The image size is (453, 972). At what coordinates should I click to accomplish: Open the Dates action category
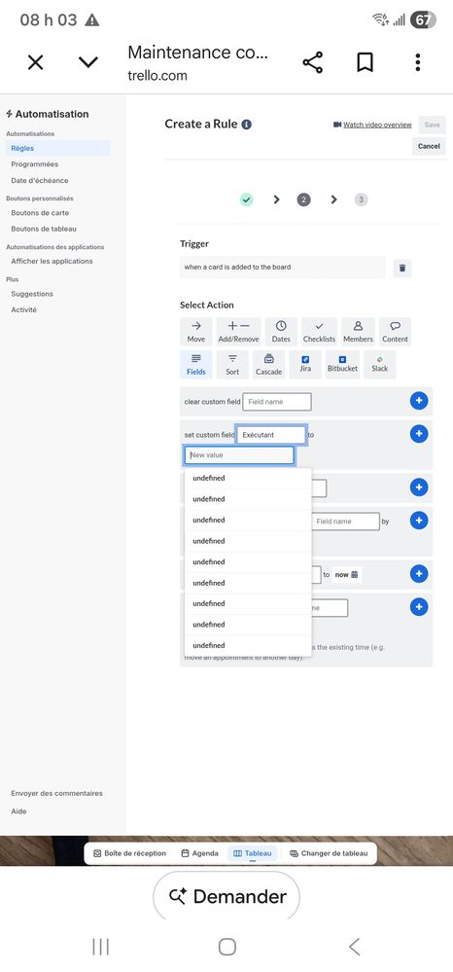click(281, 332)
